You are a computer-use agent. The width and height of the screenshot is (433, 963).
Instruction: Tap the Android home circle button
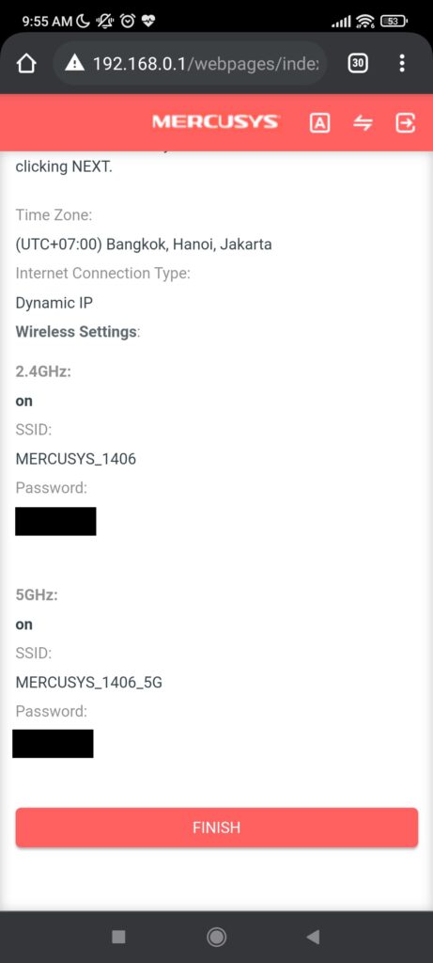[x=216, y=937]
